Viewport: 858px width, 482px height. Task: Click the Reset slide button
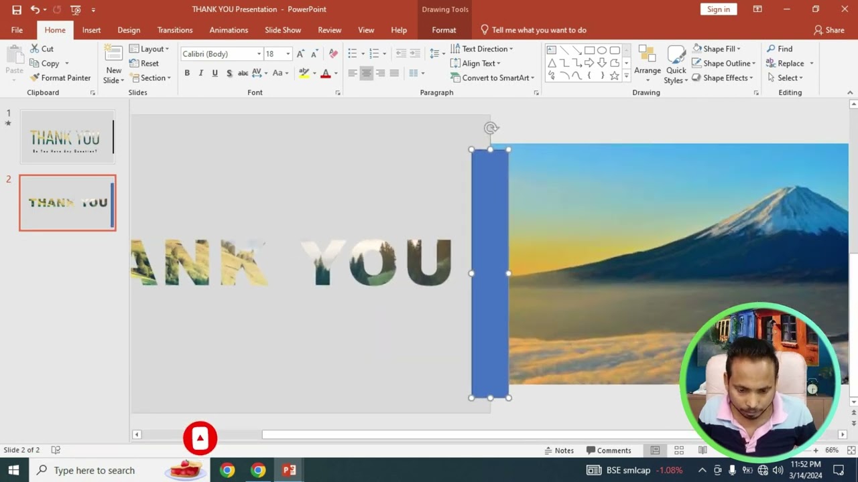[145, 64]
